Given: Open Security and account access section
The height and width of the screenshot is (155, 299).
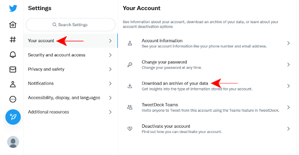Looking at the screenshot, I should tap(57, 55).
